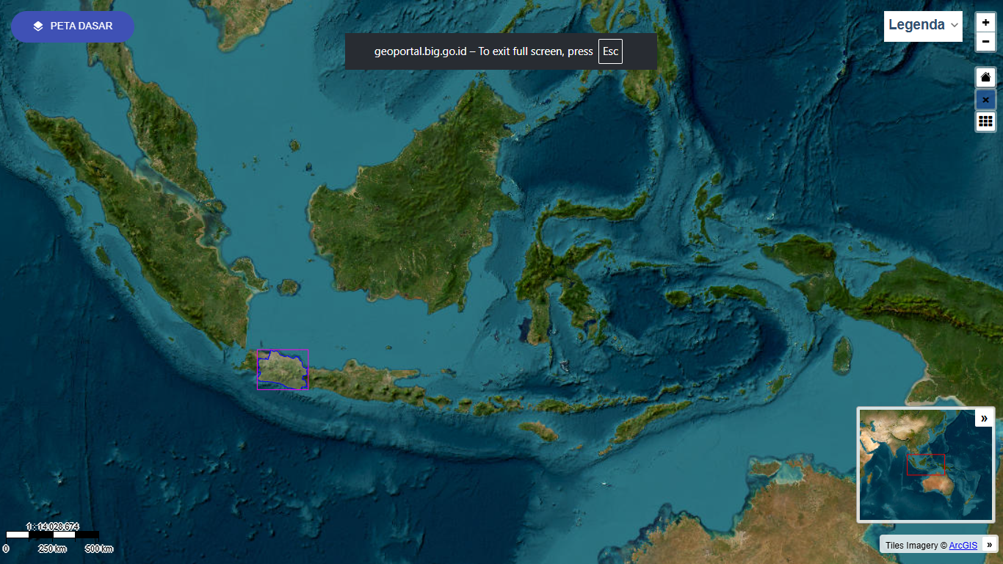Click the map scale bar
1003x564 pixels.
52,535
